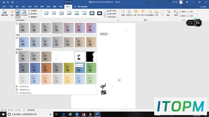Click the Rotate (旋转) icon
209x117 pixels.
168,13
